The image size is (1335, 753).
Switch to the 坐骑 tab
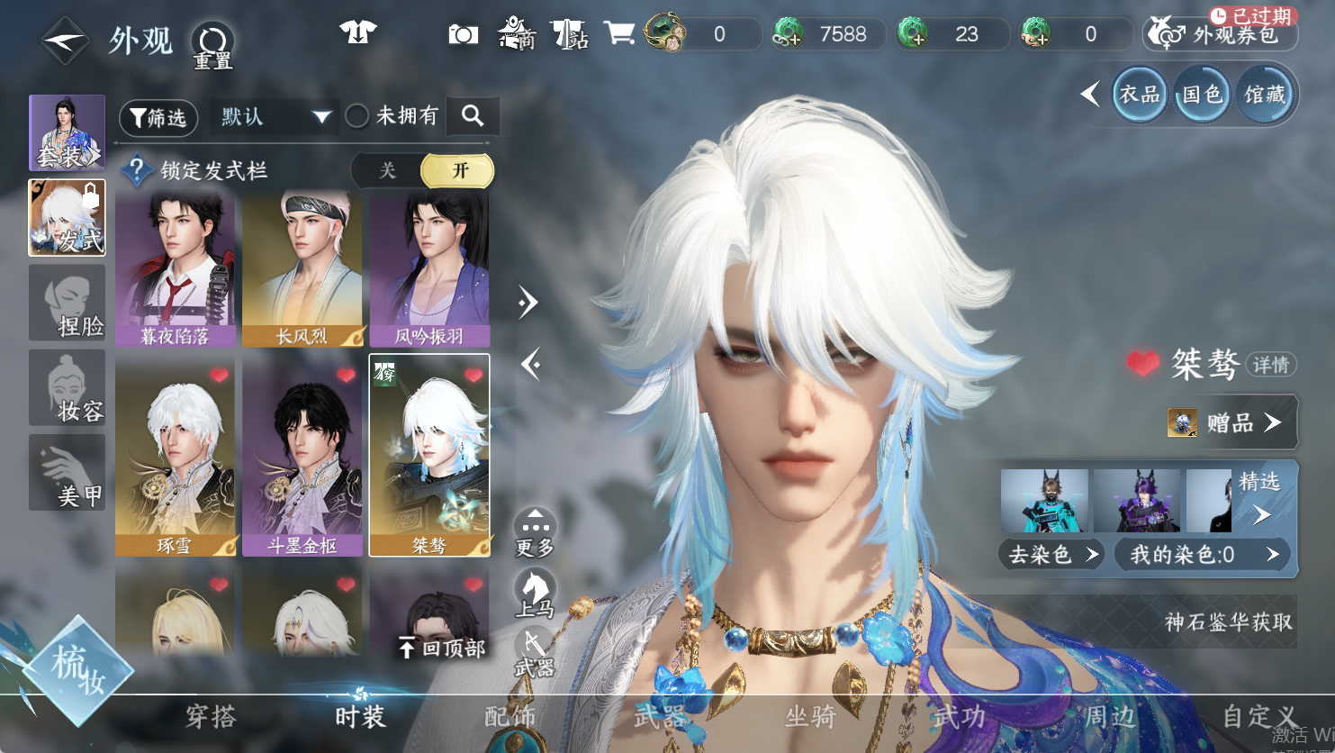click(x=810, y=717)
